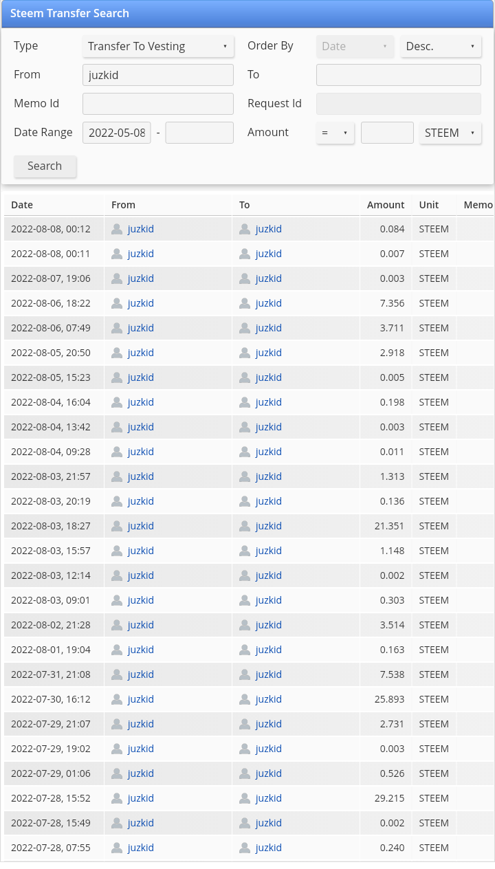Open the disabled Date order-by dropdown
The image size is (495, 869).
click(x=355, y=46)
